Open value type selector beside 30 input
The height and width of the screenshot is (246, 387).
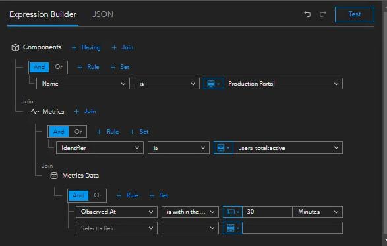pyautogui.click(x=233, y=212)
